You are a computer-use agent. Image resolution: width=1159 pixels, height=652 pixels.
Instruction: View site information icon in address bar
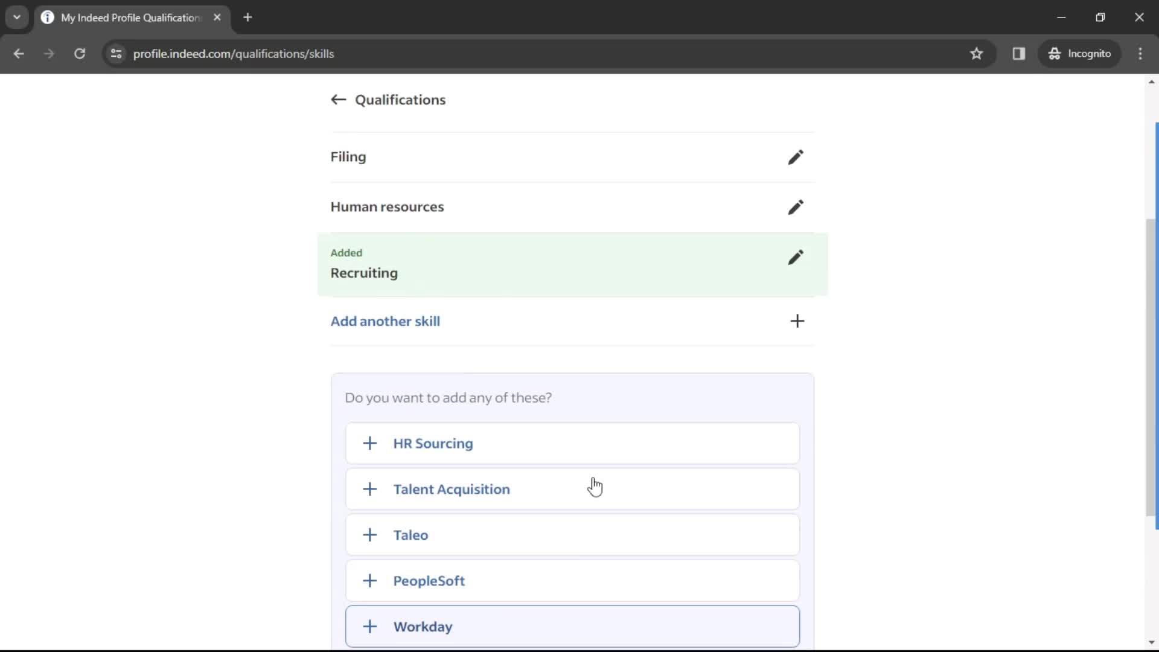click(x=117, y=54)
